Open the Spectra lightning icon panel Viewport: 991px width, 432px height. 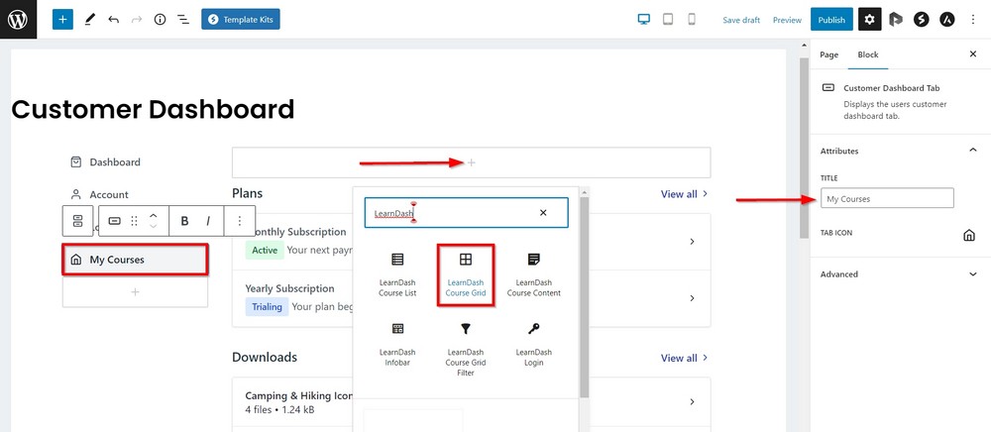921,20
